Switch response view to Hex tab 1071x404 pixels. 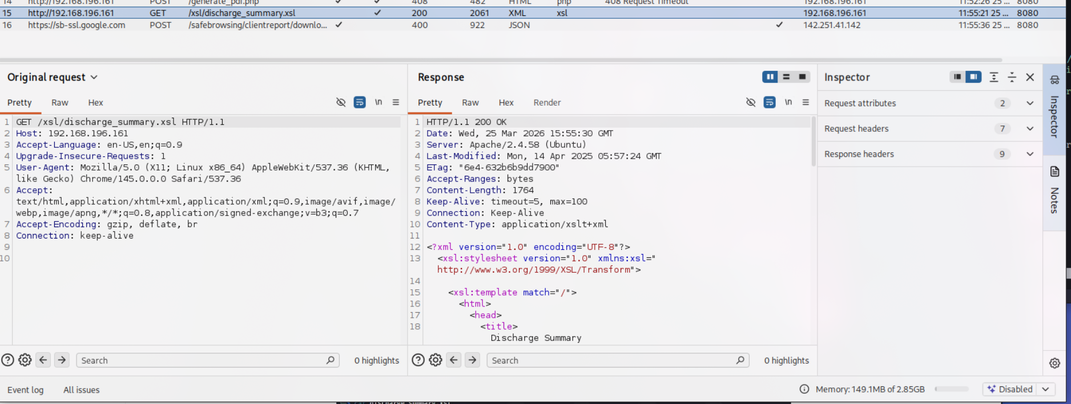click(506, 103)
